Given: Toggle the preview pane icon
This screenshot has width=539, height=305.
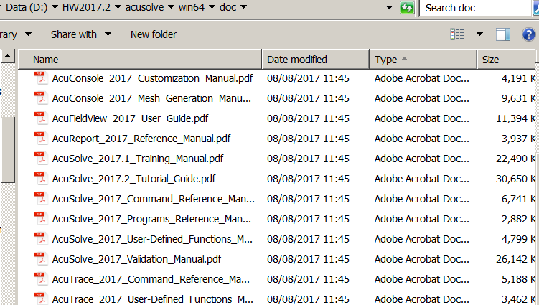Looking at the screenshot, I should point(503,34).
